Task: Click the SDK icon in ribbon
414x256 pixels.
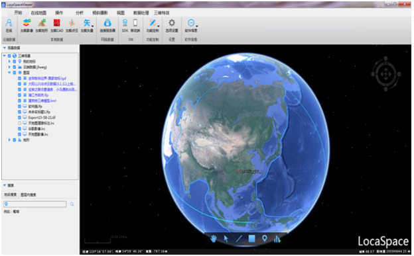Action: click(x=125, y=23)
